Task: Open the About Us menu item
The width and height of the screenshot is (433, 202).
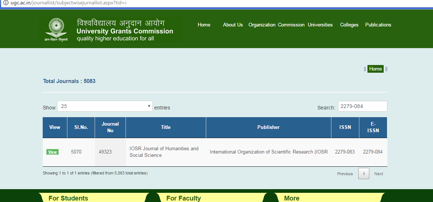Action: pos(233,25)
